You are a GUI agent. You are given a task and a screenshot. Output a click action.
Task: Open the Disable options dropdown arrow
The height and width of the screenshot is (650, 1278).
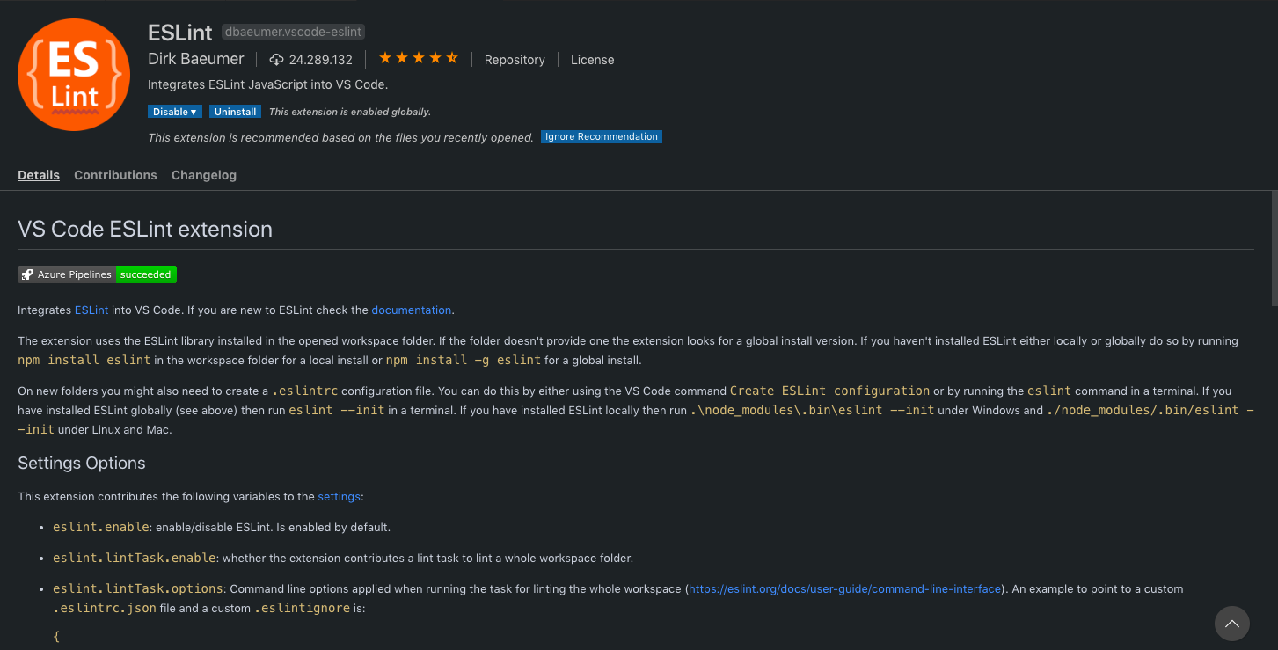[x=192, y=112]
